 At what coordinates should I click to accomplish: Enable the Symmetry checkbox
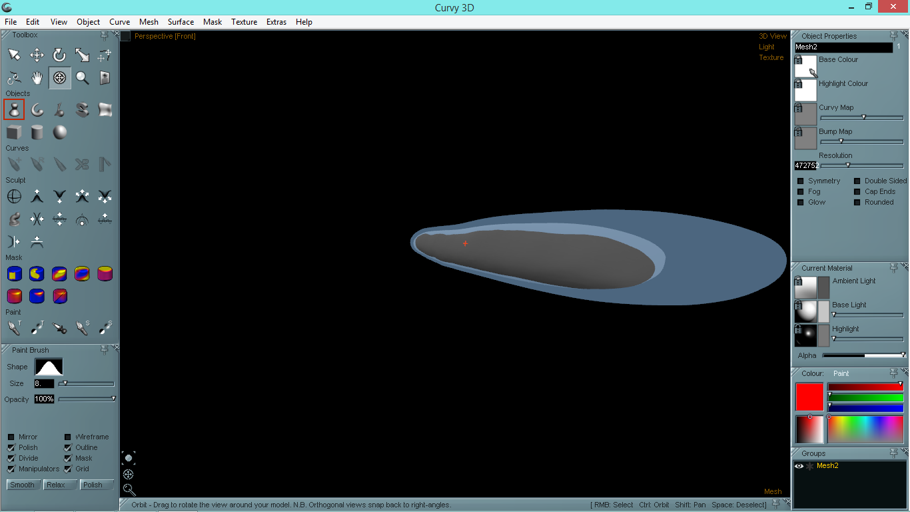coord(800,180)
